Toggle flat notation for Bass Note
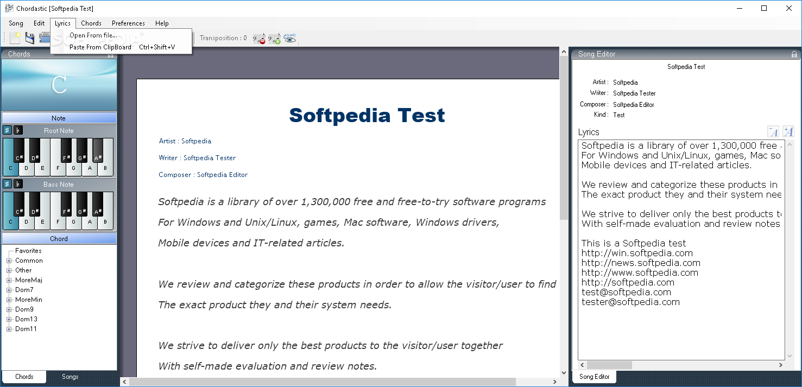 point(18,184)
